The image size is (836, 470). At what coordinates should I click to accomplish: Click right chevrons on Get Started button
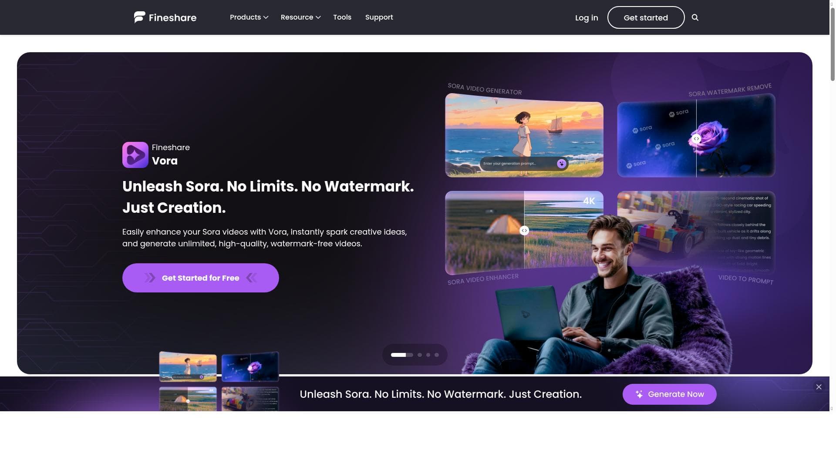[x=252, y=278]
